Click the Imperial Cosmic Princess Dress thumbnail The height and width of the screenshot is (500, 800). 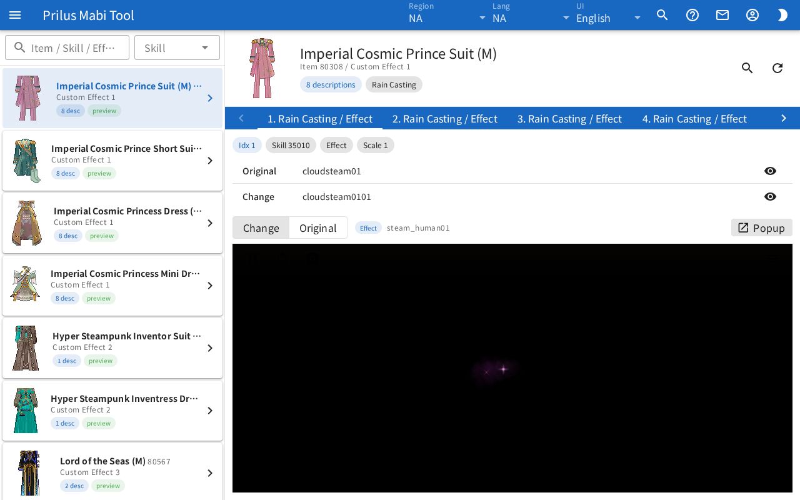point(27,223)
